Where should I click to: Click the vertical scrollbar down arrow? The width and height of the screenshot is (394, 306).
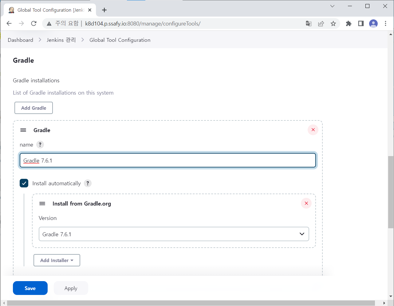391,296
